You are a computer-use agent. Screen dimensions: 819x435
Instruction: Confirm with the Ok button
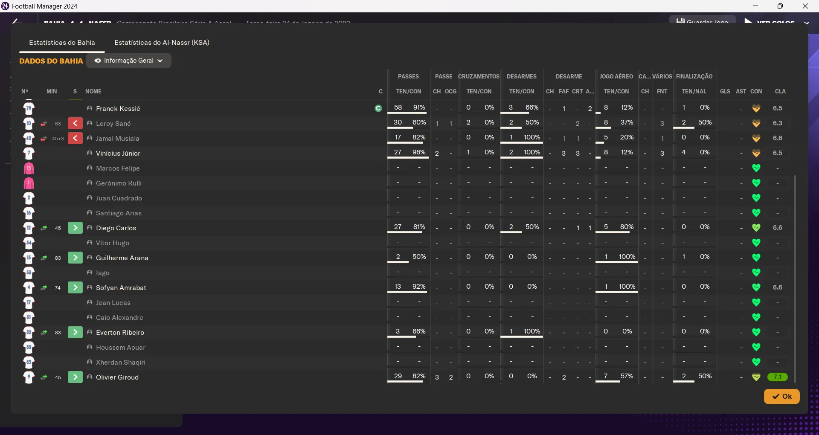pos(781,396)
